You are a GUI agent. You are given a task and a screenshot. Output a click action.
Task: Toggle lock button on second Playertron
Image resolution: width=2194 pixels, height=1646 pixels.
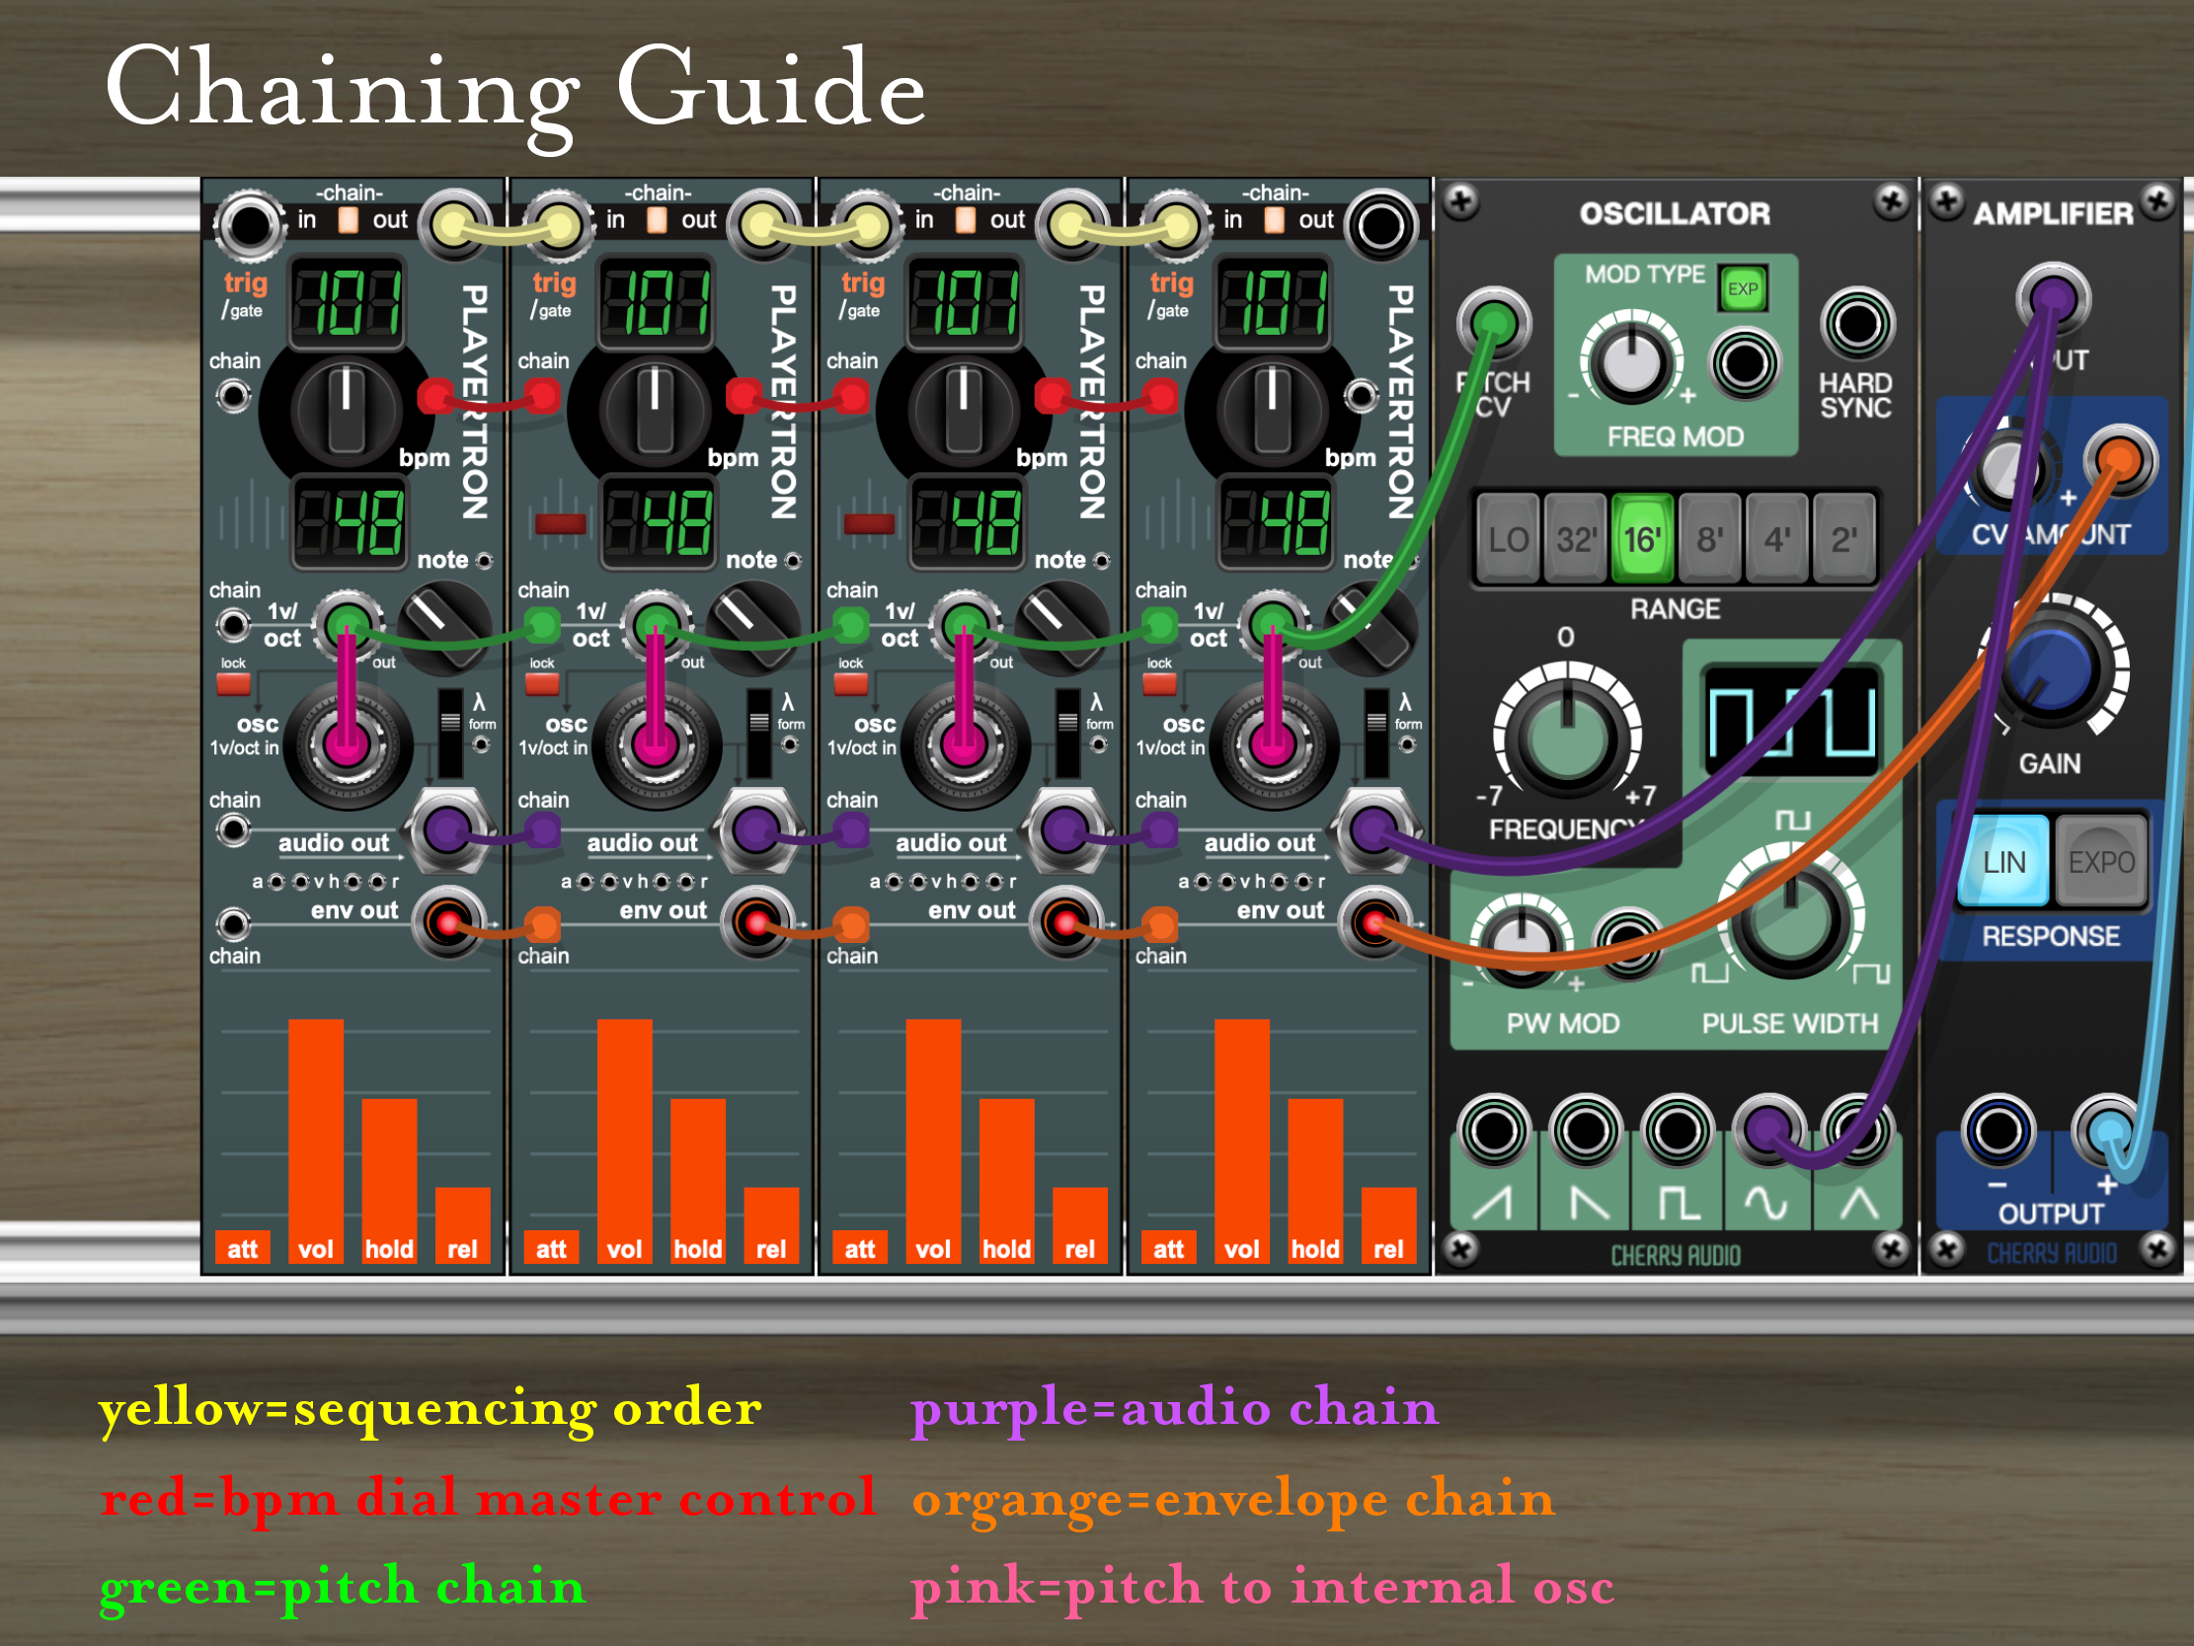tap(541, 683)
